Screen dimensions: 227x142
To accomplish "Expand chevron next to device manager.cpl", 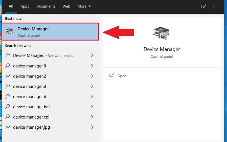I will coord(92,117).
